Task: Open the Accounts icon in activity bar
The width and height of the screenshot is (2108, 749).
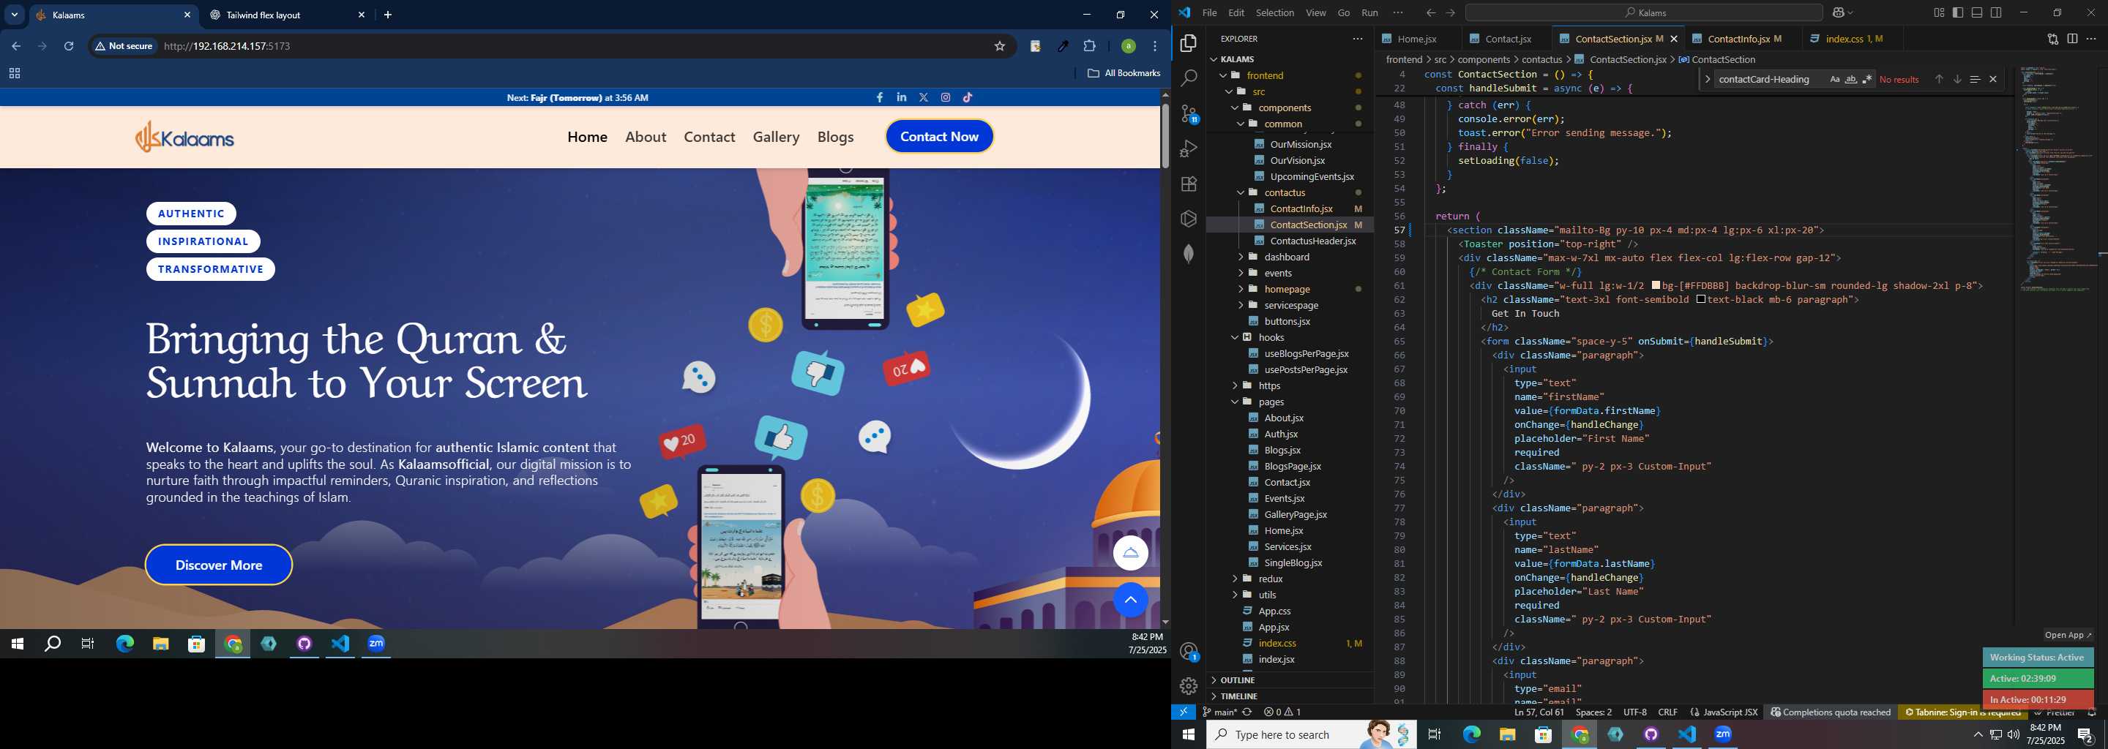Action: pos(1189,652)
